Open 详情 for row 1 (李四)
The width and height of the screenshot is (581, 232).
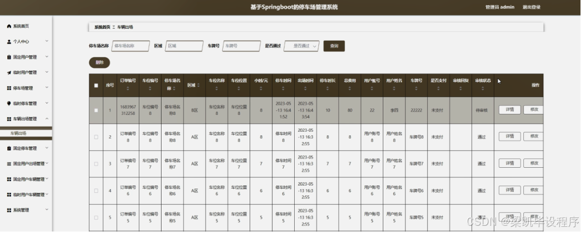click(510, 110)
